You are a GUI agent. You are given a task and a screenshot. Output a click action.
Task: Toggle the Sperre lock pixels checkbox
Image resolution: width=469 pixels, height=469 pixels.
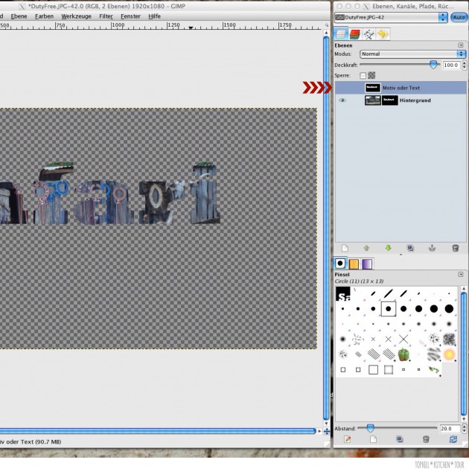point(363,76)
